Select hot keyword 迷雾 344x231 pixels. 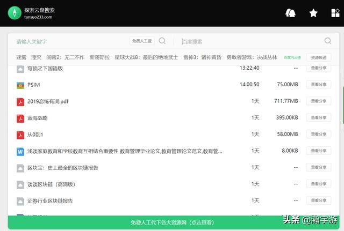[x=21, y=57]
